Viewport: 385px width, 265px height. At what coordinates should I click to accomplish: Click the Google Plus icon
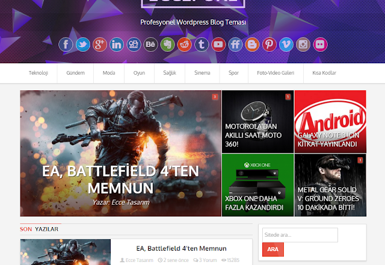coord(100,45)
